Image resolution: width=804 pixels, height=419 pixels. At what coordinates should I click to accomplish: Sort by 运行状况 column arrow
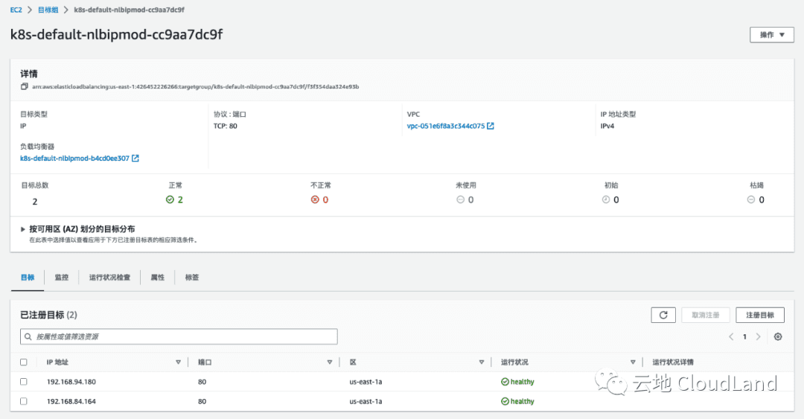tap(633, 362)
